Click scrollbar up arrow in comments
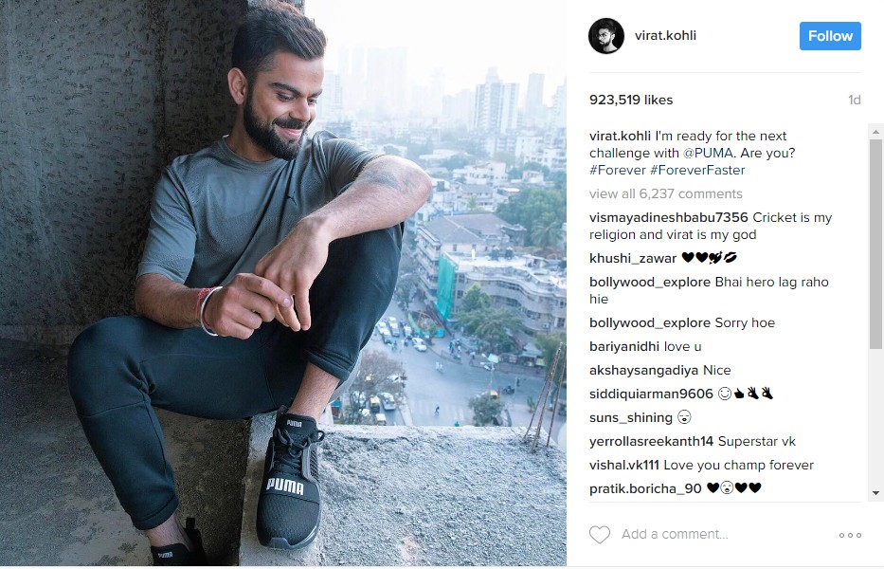This screenshot has width=884, height=569. (x=875, y=132)
